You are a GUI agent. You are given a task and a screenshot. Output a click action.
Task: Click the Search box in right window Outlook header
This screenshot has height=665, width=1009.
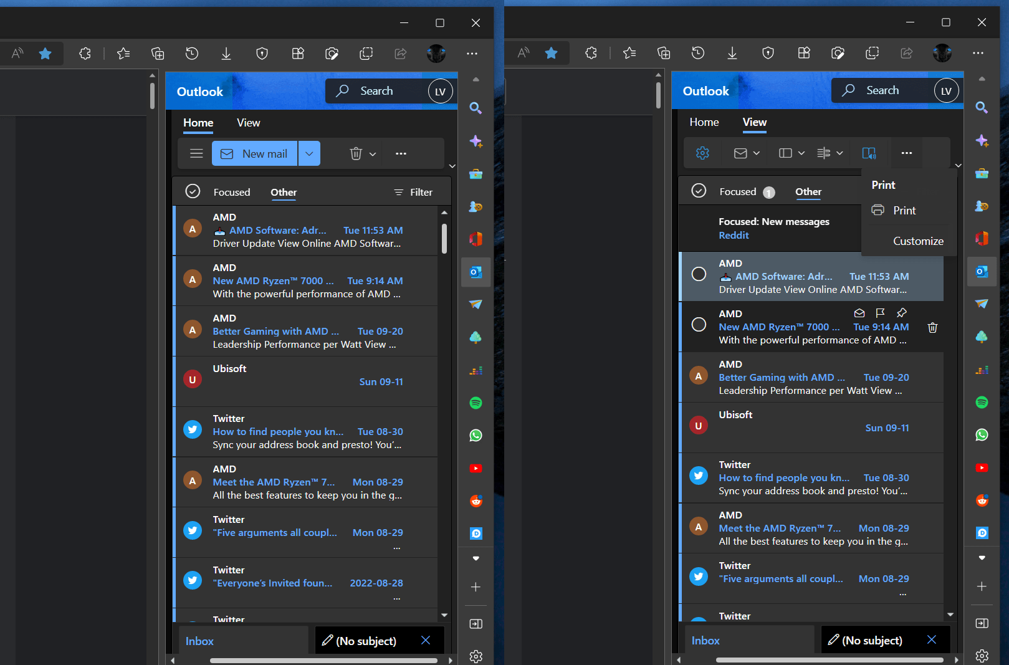[882, 90]
